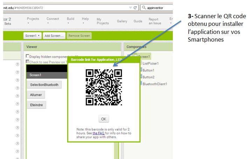Image resolution: width=247 pixels, height=159 pixels.
Task: Open the Help menu
Action: click(x=85, y=21)
